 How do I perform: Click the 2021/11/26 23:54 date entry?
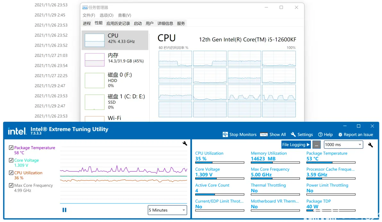(51, 65)
